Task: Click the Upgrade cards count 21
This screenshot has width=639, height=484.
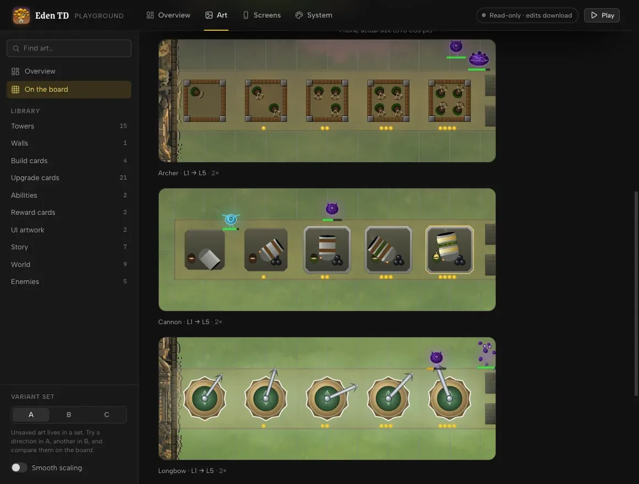Action: [x=123, y=177]
